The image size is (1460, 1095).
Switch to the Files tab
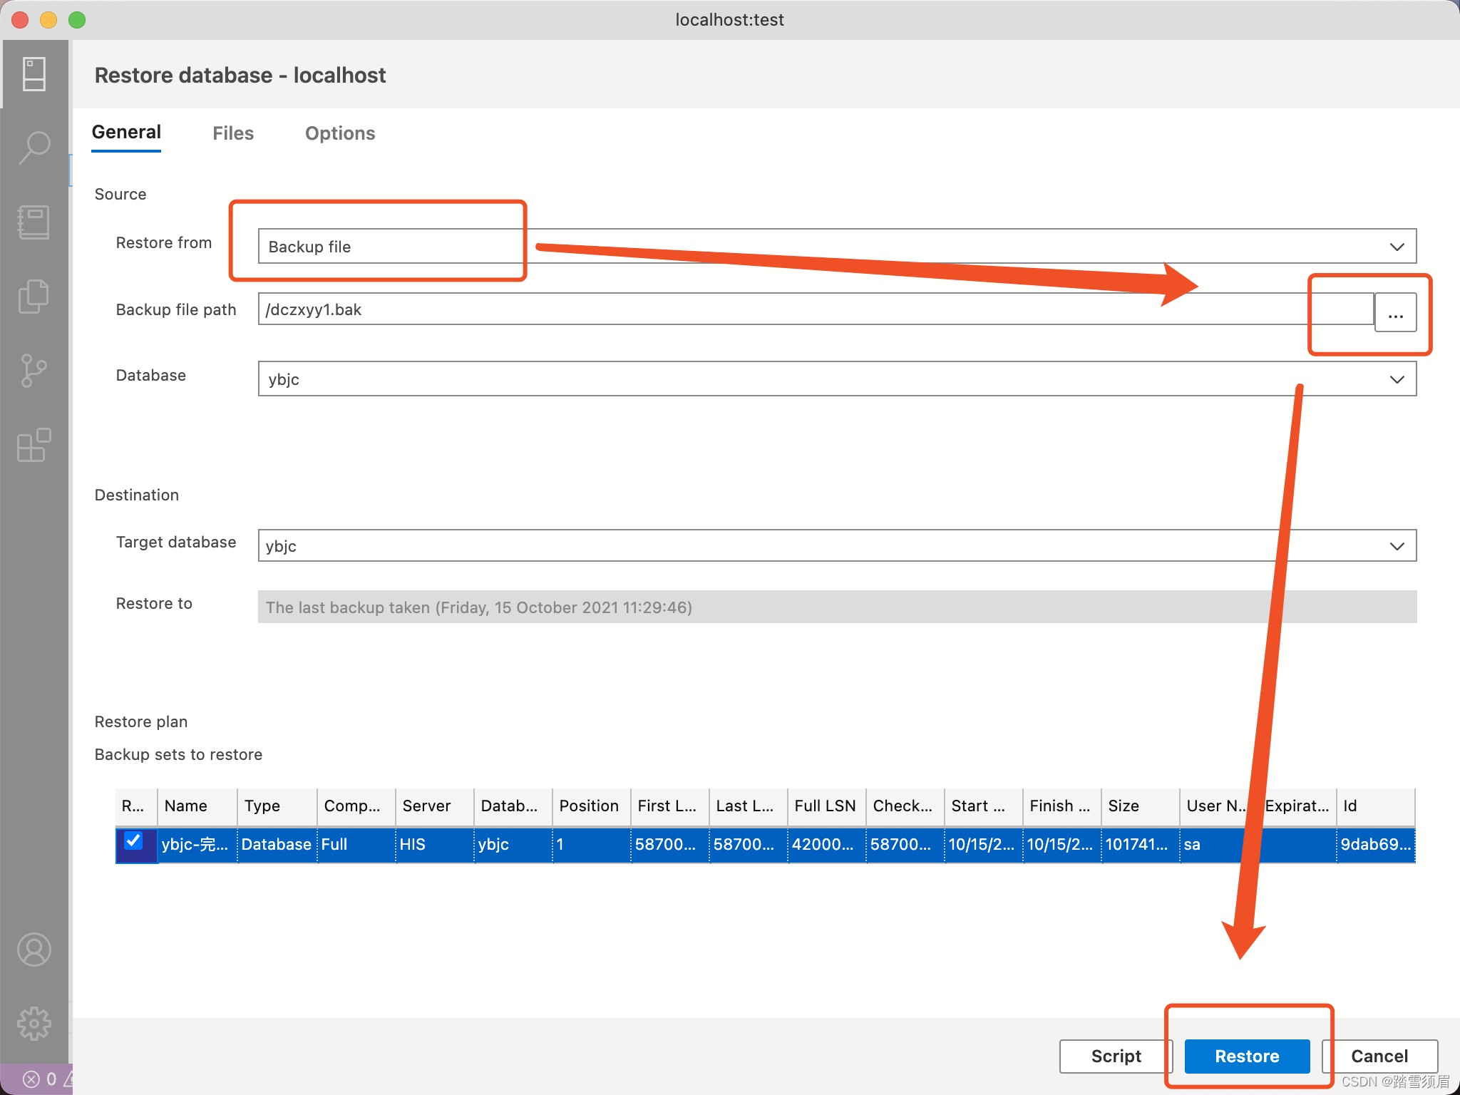(233, 133)
